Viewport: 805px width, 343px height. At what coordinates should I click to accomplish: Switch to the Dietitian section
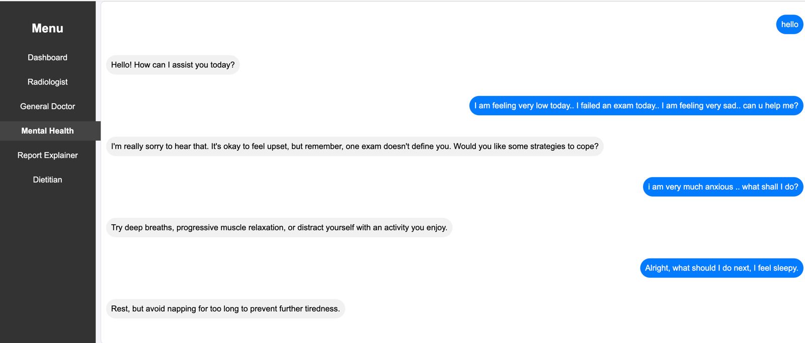coord(47,180)
